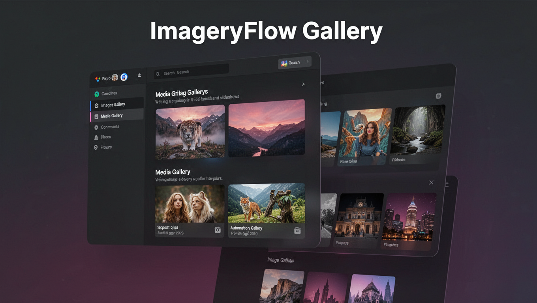537x303 pixels.
Task: Open the Automation Gallery link
Action: [x=246, y=228]
